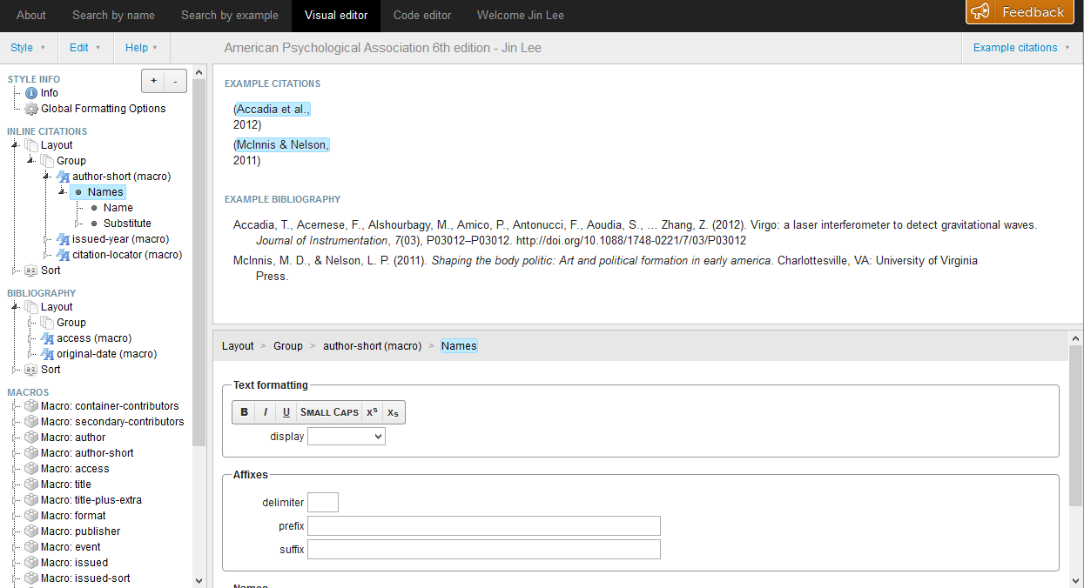Select the Name tree item under Names

tap(118, 208)
